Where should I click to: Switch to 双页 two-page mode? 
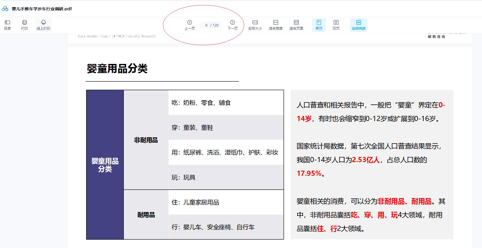click(336, 25)
